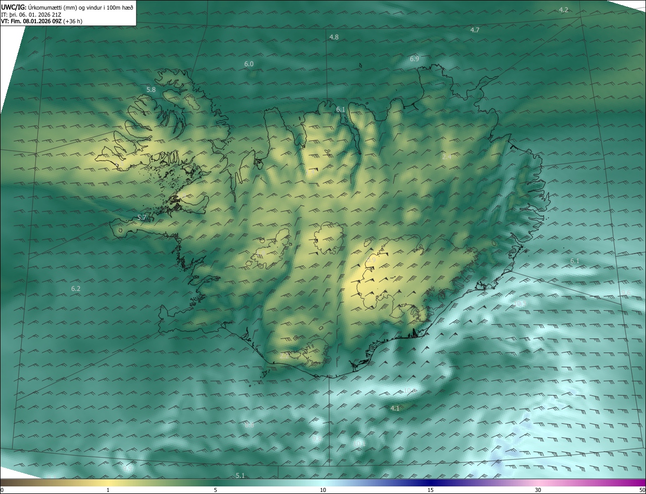Click the '6.0' value label on the map
The image size is (646, 494).
[249, 64]
